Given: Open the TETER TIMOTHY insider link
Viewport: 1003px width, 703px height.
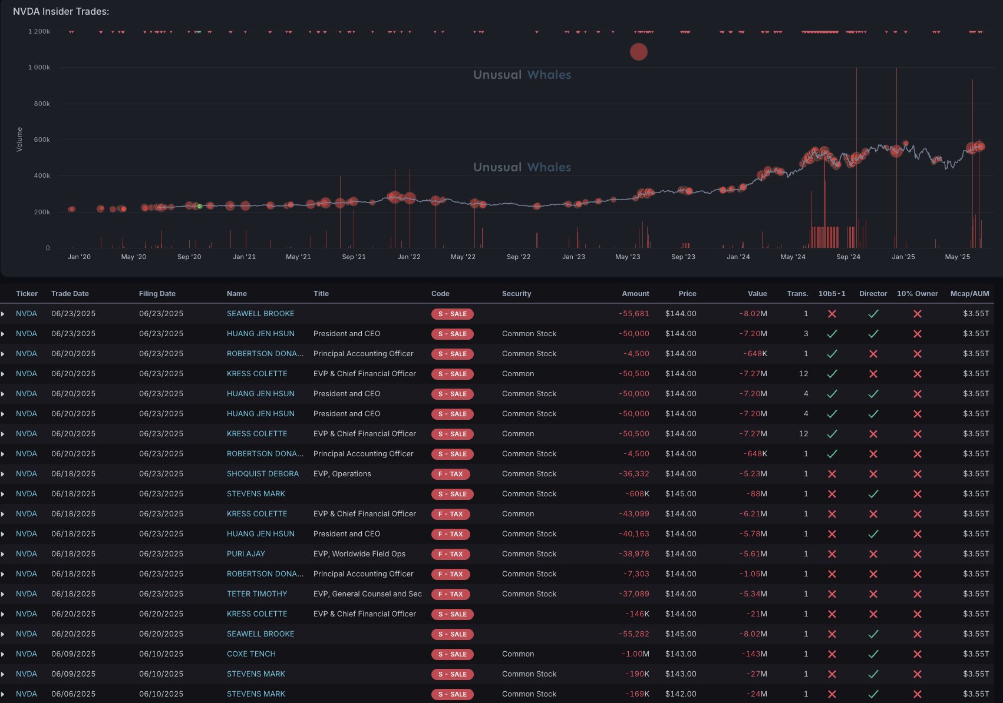Looking at the screenshot, I should coord(257,594).
